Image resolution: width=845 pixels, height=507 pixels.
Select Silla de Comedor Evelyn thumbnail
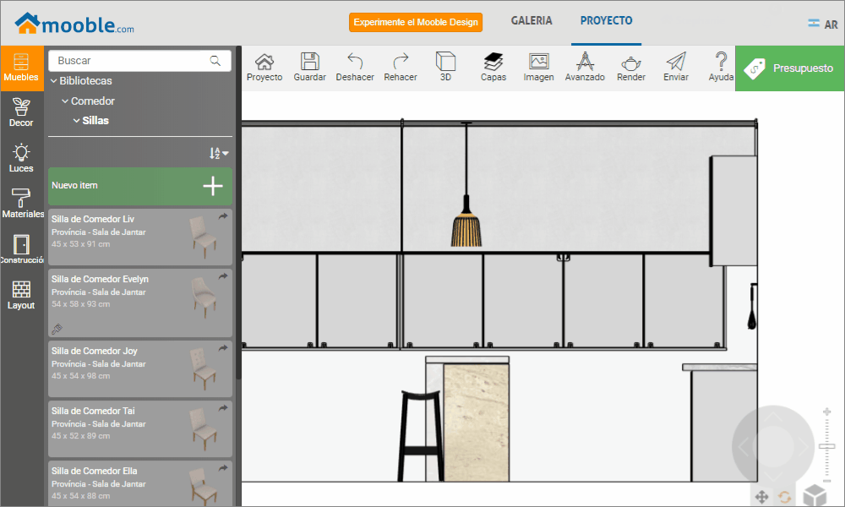[x=203, y=297]
